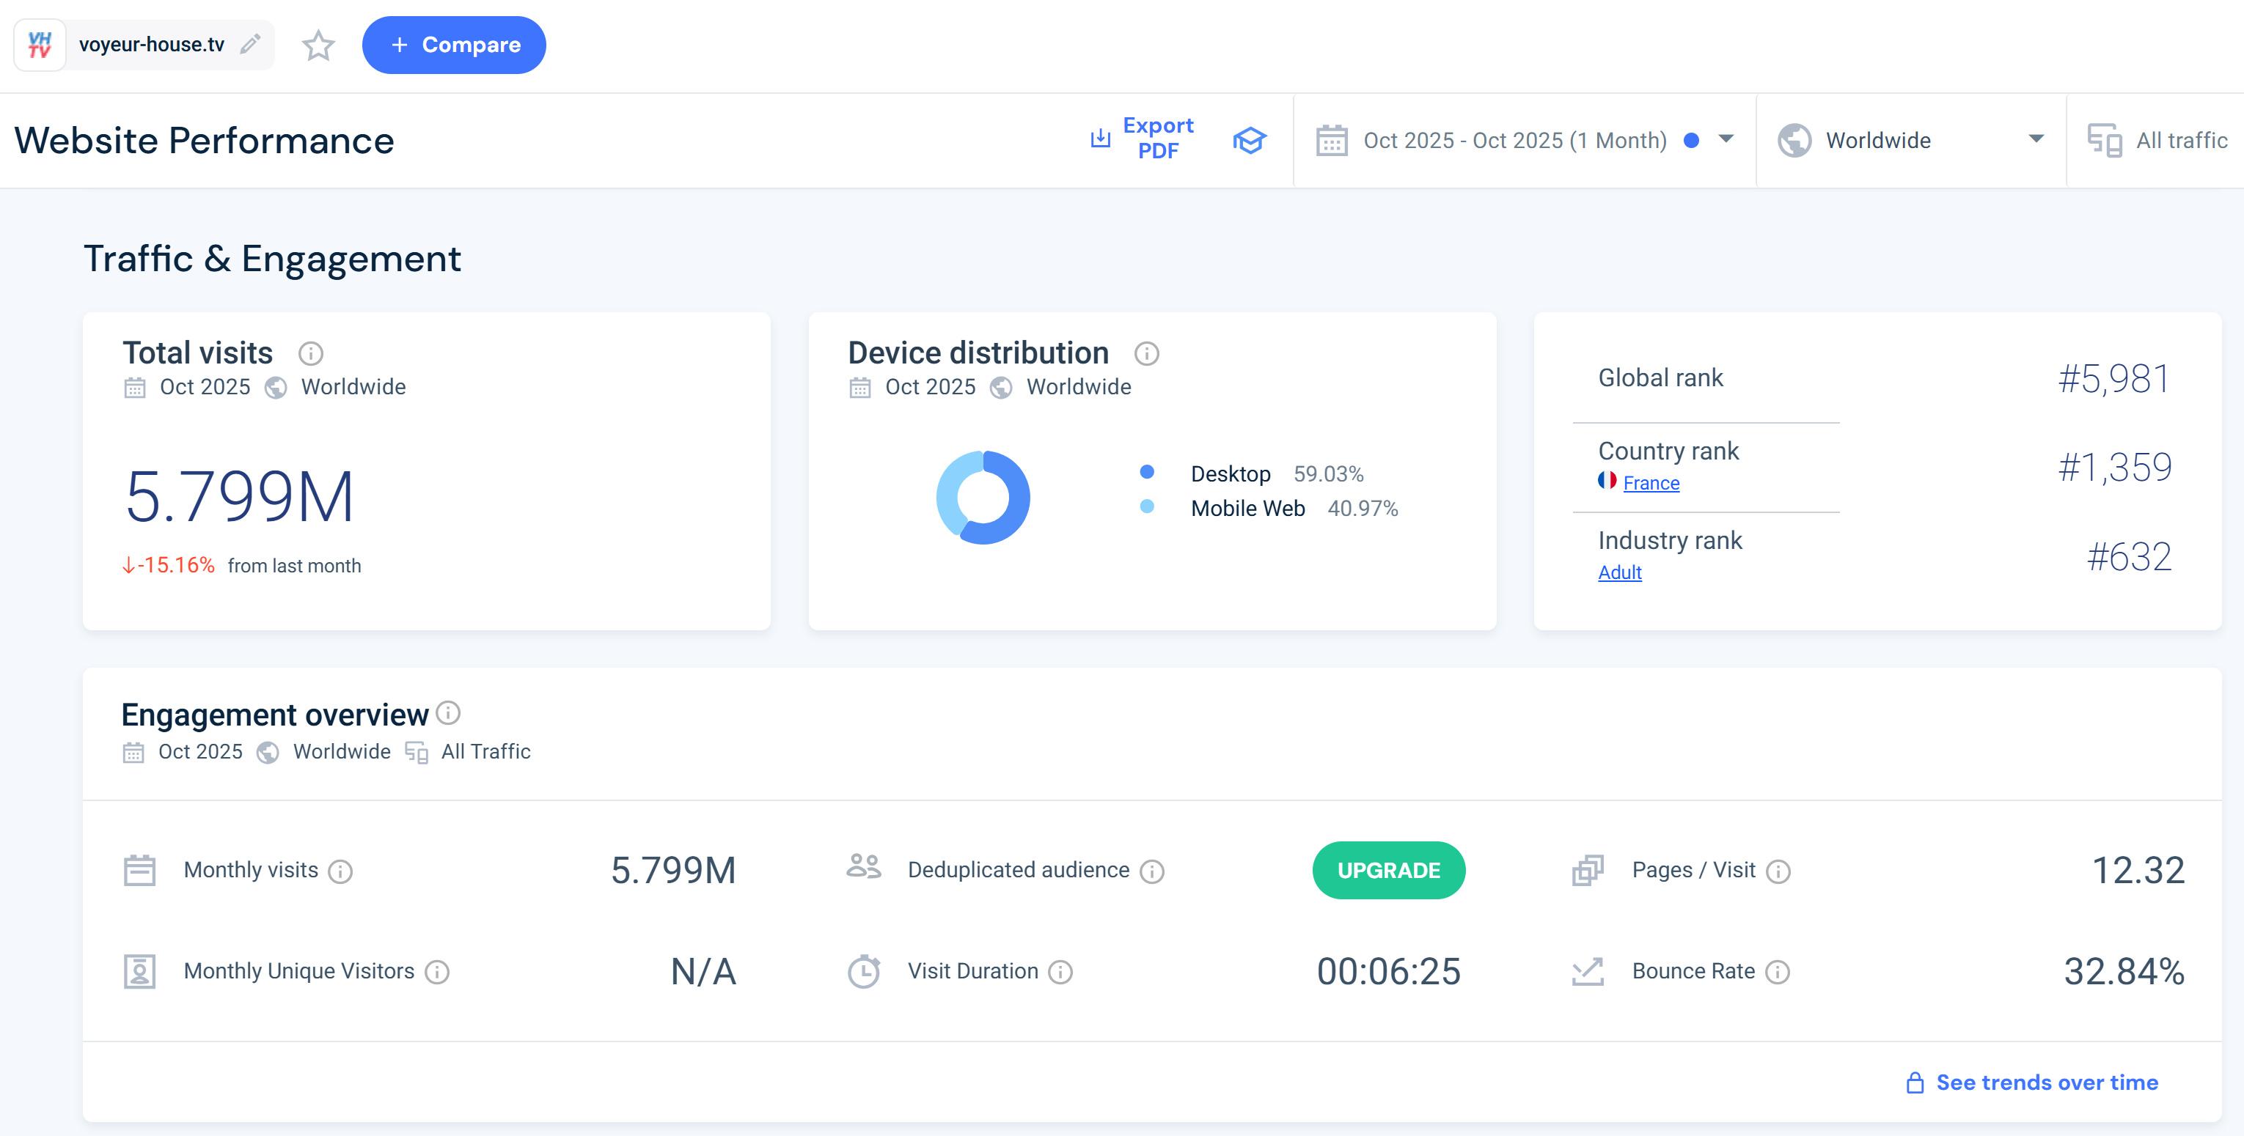This screenshot has height=1136, width=2244.
Task: Click Total visits info icon
Action: [x=310, y=353]
